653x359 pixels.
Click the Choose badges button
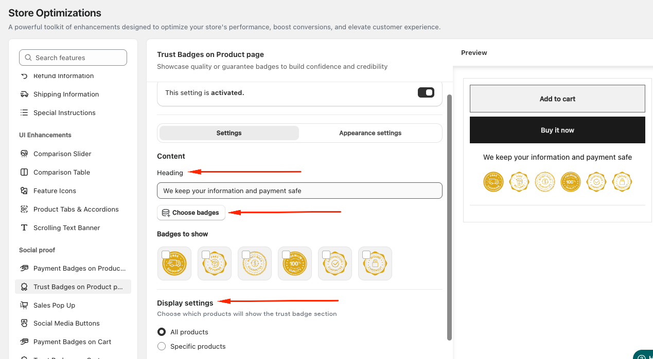click(191, 213)
